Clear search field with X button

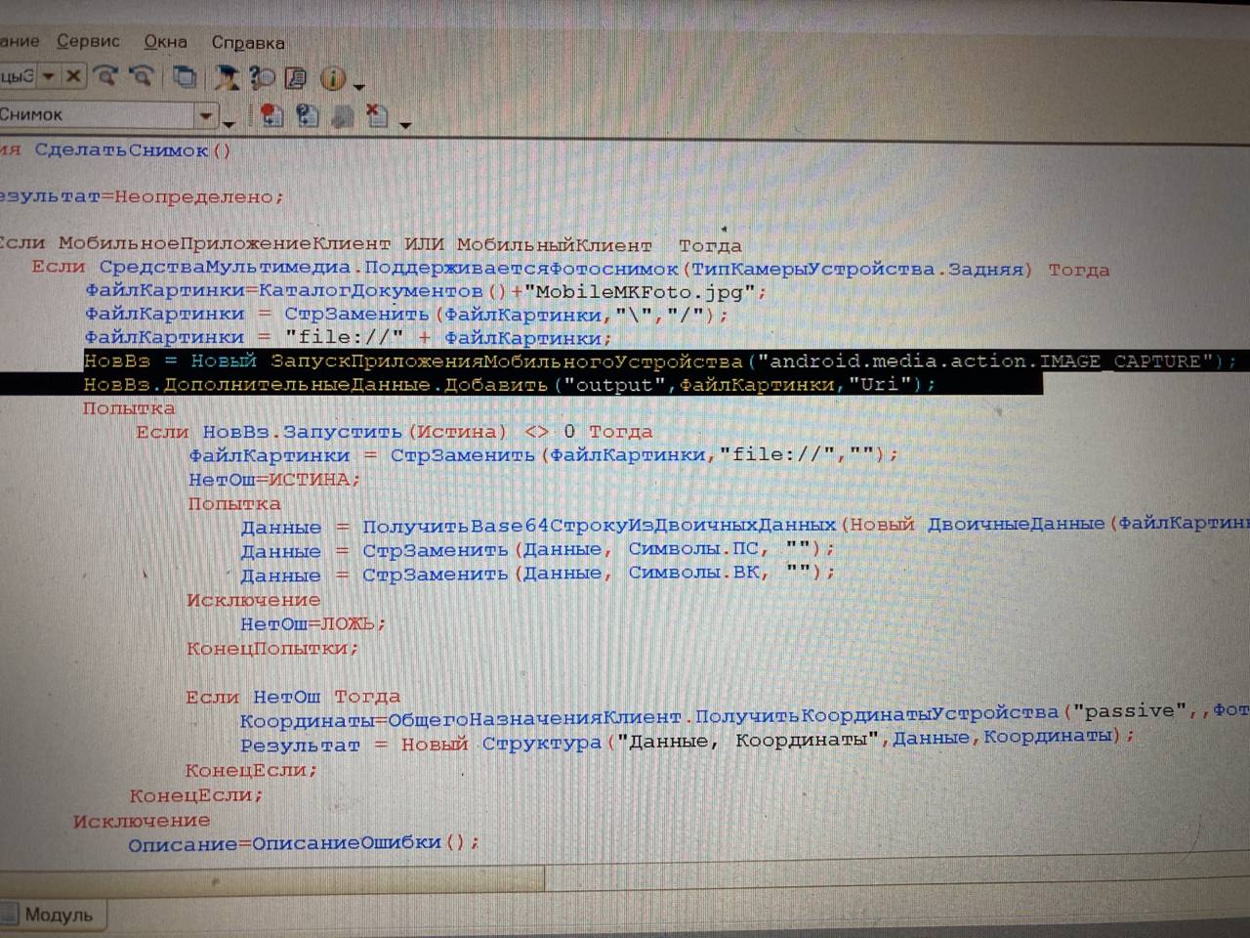click(73, 75)
